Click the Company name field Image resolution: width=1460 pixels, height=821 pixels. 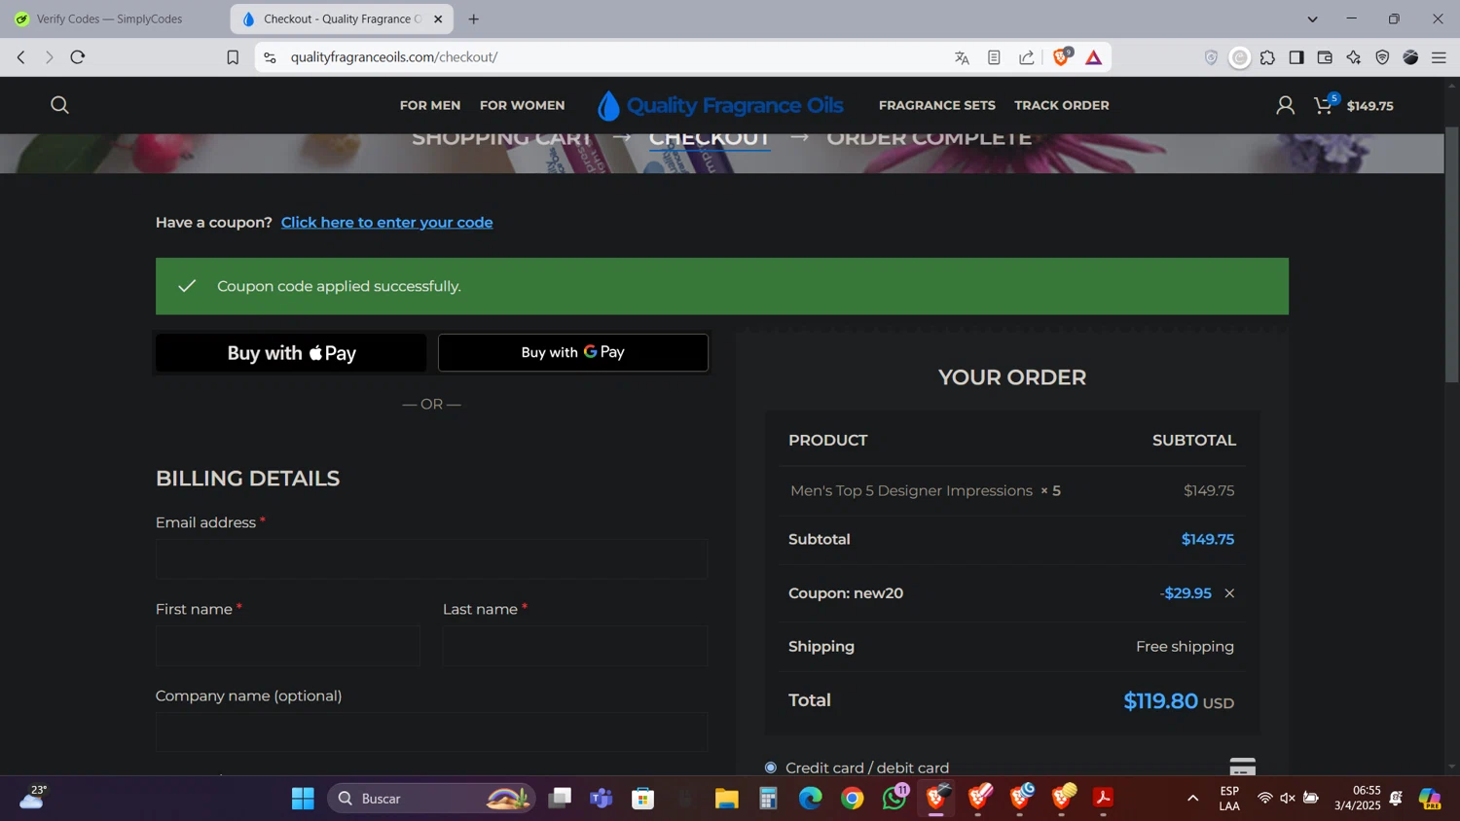click(x=431, y=732)
